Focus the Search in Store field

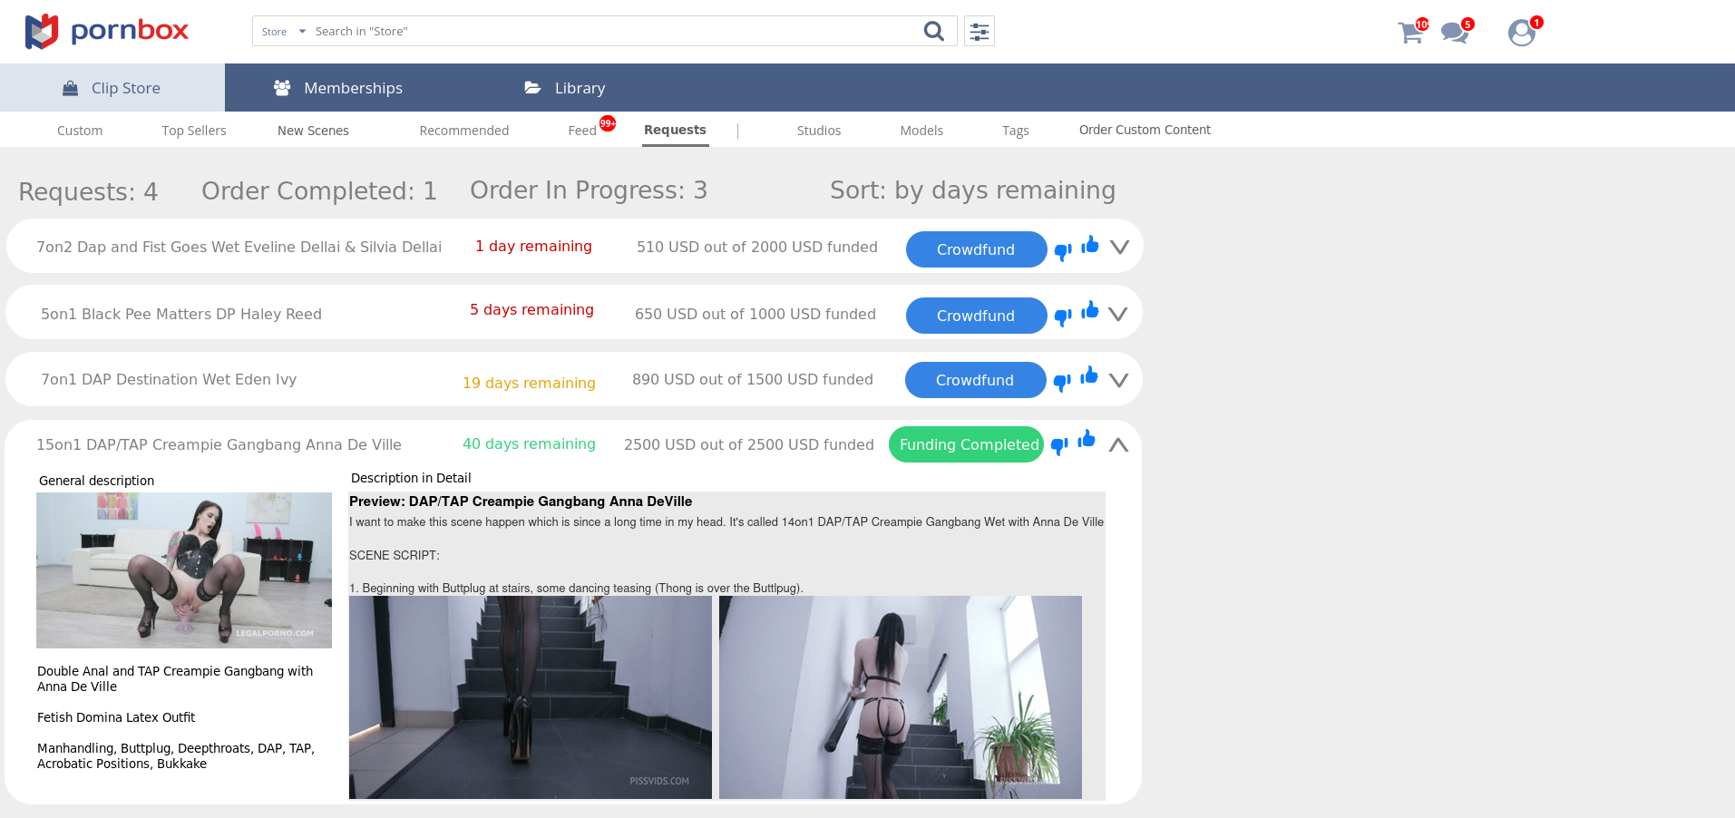608,32
